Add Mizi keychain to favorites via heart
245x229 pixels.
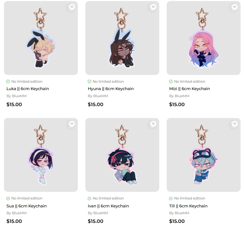(x=235, y=7)
